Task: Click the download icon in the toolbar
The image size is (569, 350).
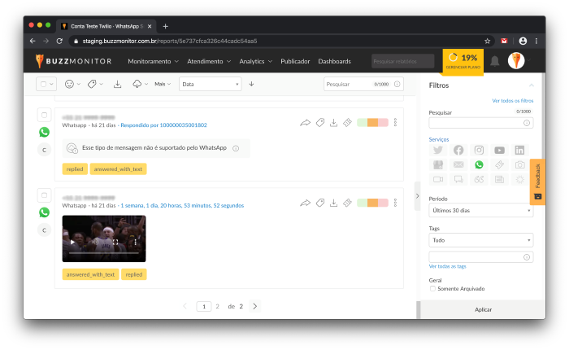Action: click(117, 84)
